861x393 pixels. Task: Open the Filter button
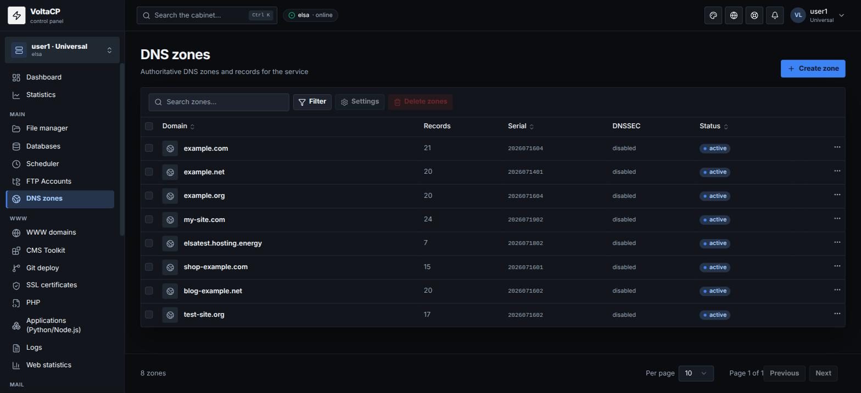tap(312, 102)
